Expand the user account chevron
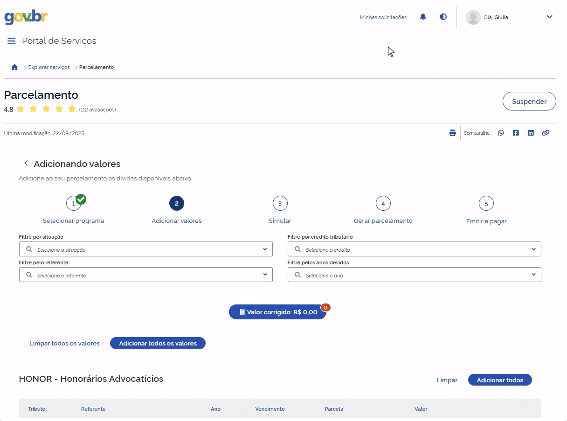Viewport: 567px width, 421px height. point(549,17)
